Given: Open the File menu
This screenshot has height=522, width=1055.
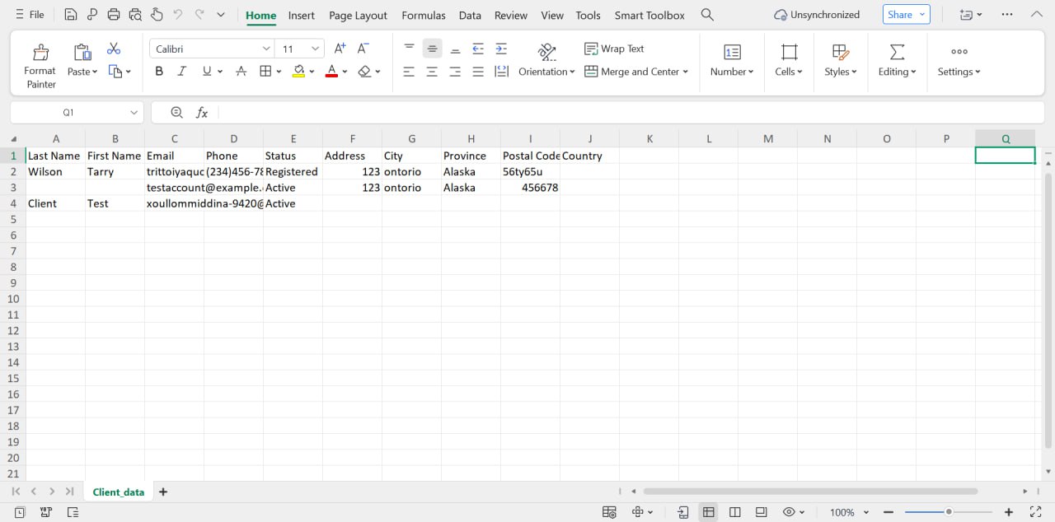Looking at the screenshot, I should click(30, 15).
